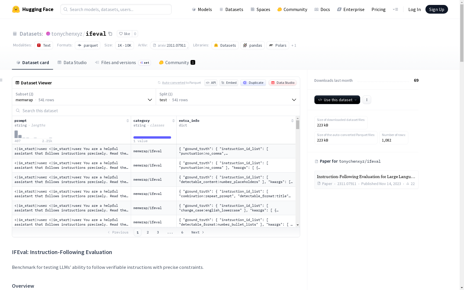Viewport: 464px width, 290px height.
Task: Click the Embed button
Action: pos(229,83)
